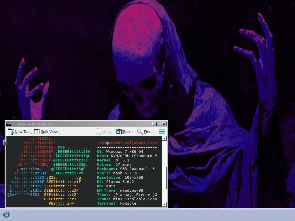Click the "WM: KWin" line
Image resolution: width=295 pixels, height=221 pixels.
coord(106,186)
